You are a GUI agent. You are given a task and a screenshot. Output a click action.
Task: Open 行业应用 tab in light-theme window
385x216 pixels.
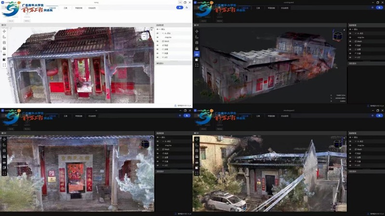[92, 8]
